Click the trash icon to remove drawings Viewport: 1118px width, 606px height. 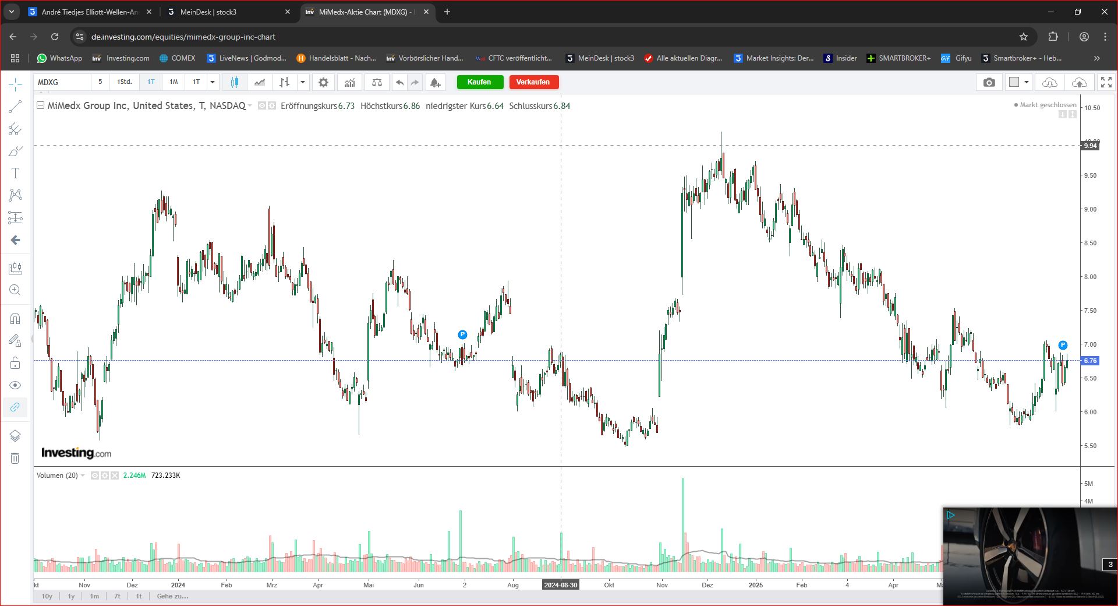pyautogui.click(x=15, y=459)
